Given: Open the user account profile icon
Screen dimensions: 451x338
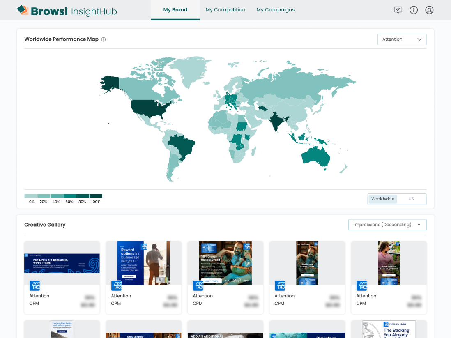Looking at the screenshot, I should (x=429, y=10).
